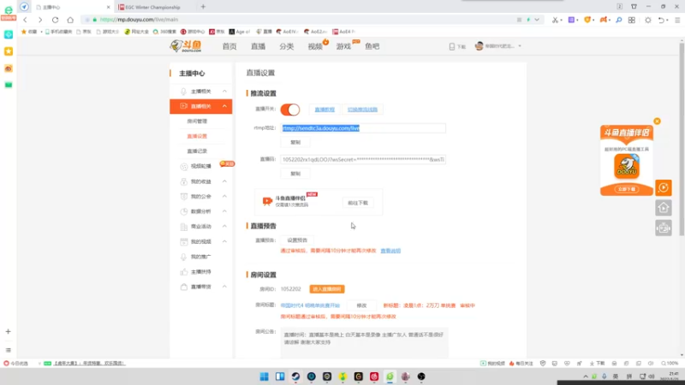This screenshot has height=385, width=685.
Task: Click 立即下载 on the floating ad
Action: (627, 189)
